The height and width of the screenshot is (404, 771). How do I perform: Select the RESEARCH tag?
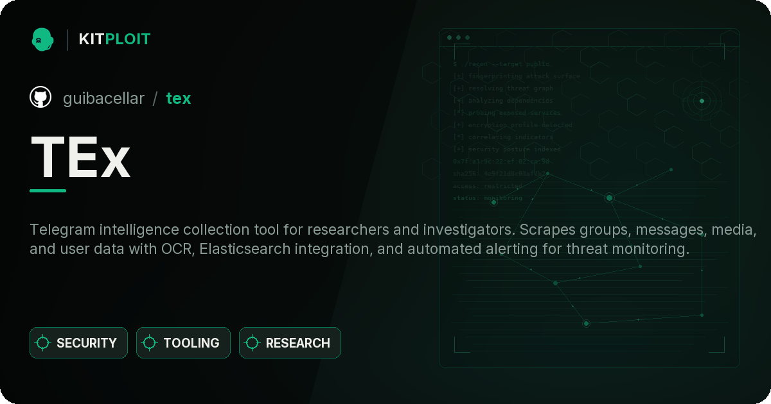click(x=290, y=343)
